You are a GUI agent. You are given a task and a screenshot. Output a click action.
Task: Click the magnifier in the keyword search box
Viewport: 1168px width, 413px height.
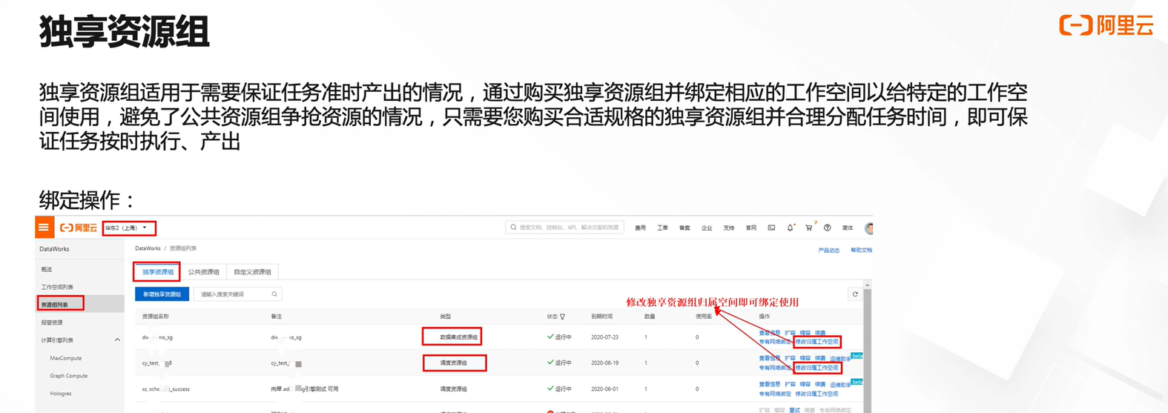(x=274, y=294)
